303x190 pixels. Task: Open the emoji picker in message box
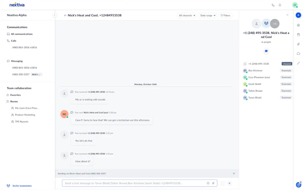point(208,183)
